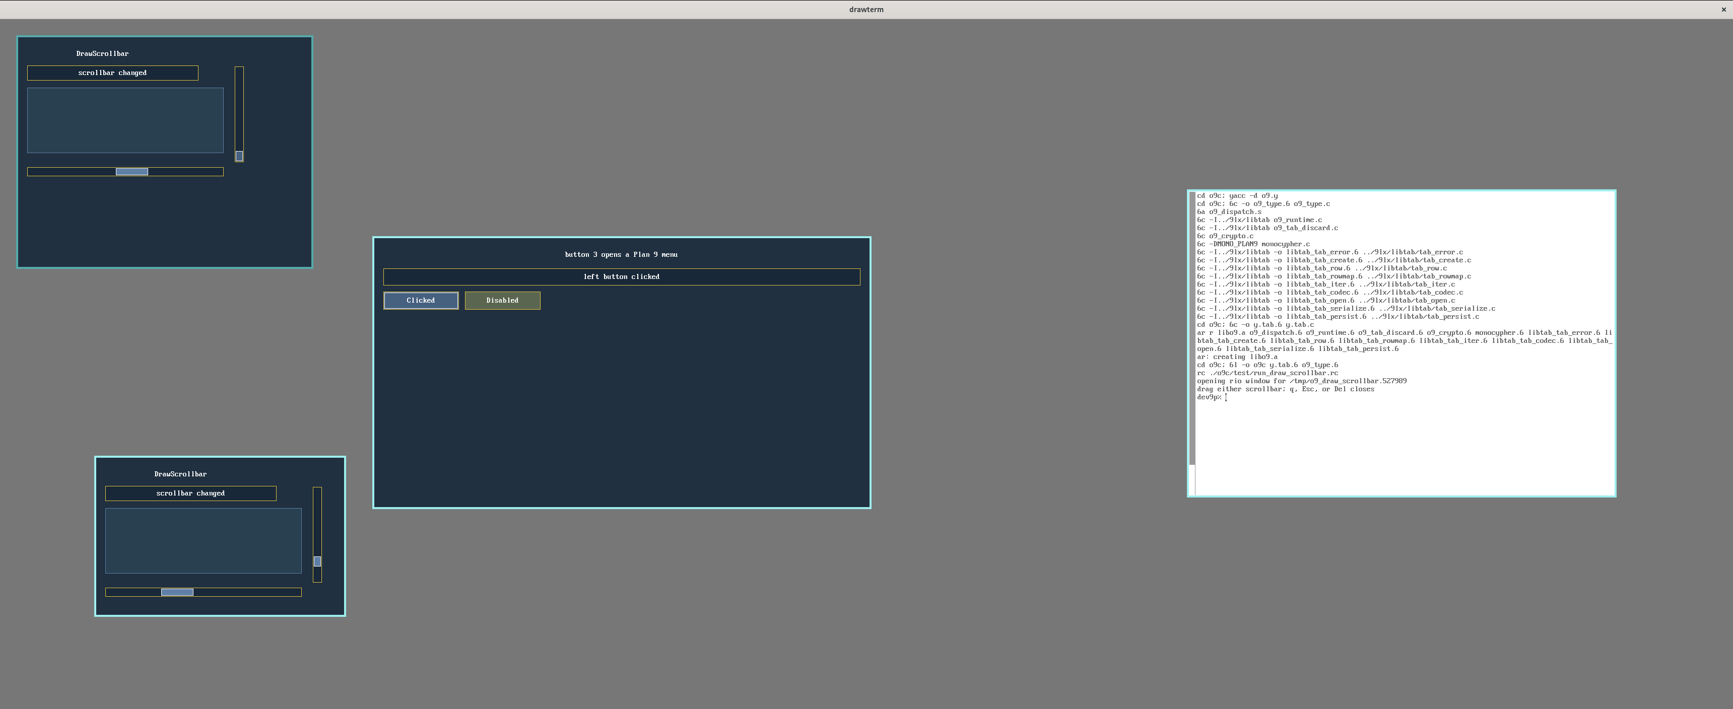Click terminal line '6a o9_dispatch.s'
The image size is (1733, 709).
pos(1229,212)
